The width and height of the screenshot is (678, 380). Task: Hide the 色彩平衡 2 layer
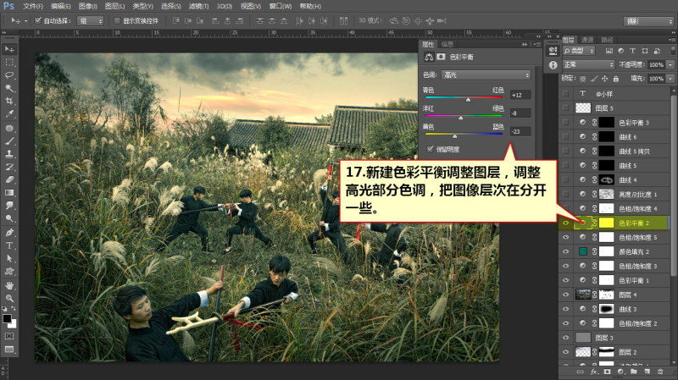565,223
